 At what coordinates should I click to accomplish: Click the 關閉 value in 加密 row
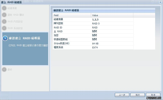(94, 35)
